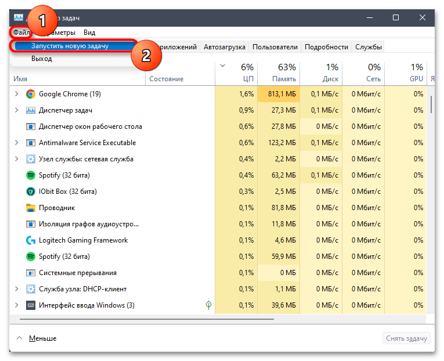Open the Файл menu
This screenshot has width=444, height=361.
tap(21, 33)
